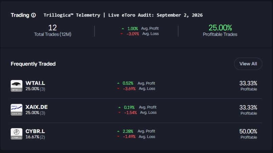Image resolution: width=273 pixels, height=153 pixels.
Task: Click the 25.00% Profitable Trades figure
Action: [220, 28]
